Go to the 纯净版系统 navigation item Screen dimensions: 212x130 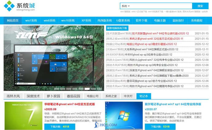point(104,21)
